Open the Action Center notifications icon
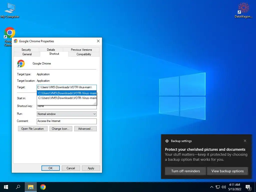Viewport: 256px width, 192px height. pyautogui.click(x=248, y=187)
